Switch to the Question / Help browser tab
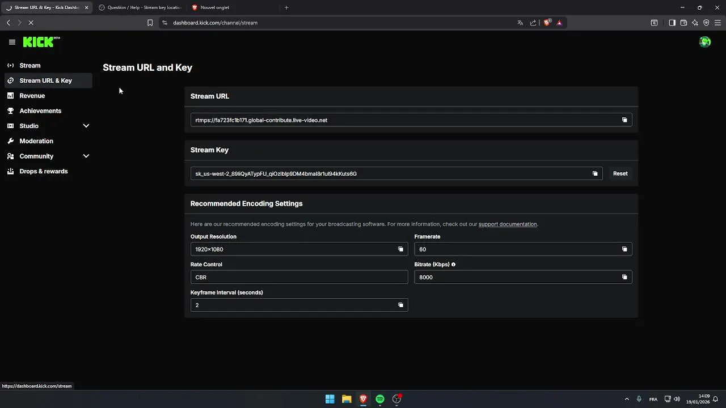 140,7
